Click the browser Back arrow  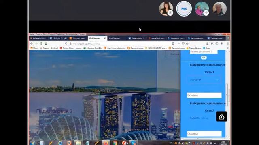(32, 43)
